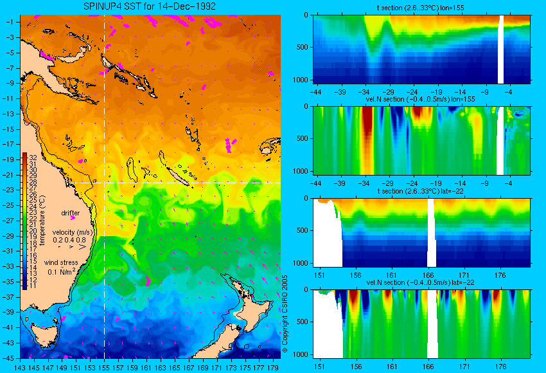Click the '-4' tick under the lon=155 temperature section
546x373 pixels.
(508, 92)
